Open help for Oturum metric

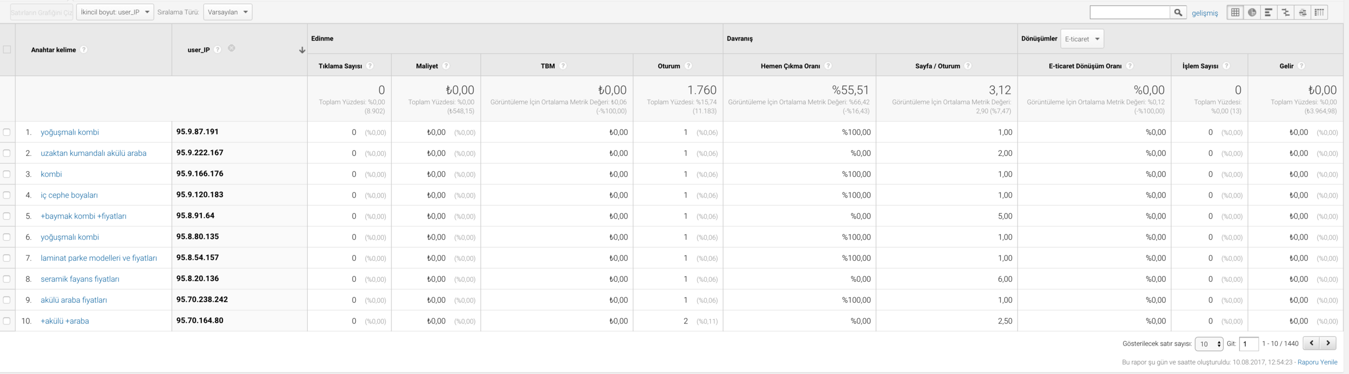click(688, 66)
